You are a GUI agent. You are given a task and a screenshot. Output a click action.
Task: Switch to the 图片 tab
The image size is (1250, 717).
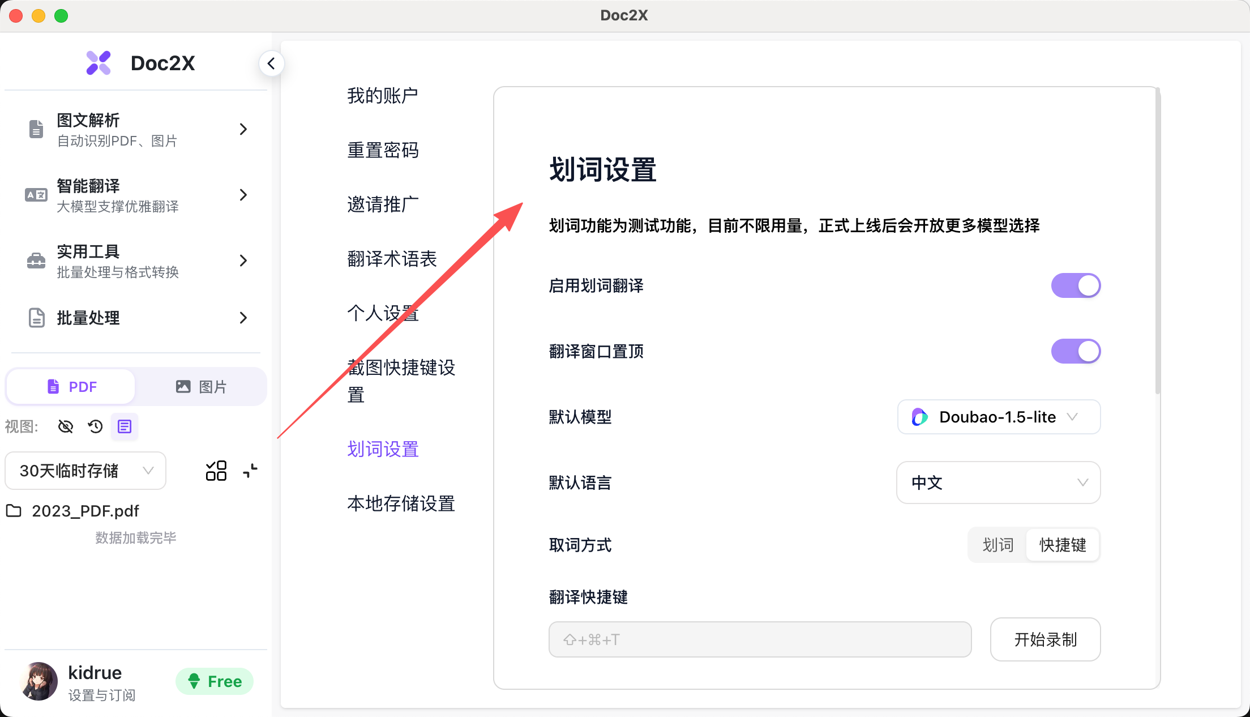click(x=201, y=386)
